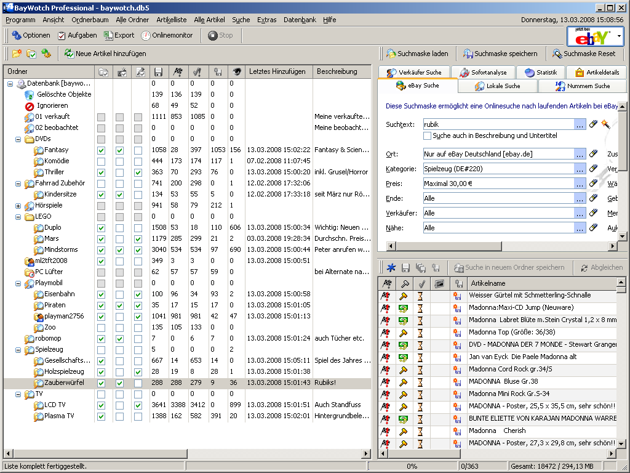This screenshot has width=630, height=473.
Task: Open the Ordnerbaum menu
Action: pyautogui.click(x=90, y=20)
